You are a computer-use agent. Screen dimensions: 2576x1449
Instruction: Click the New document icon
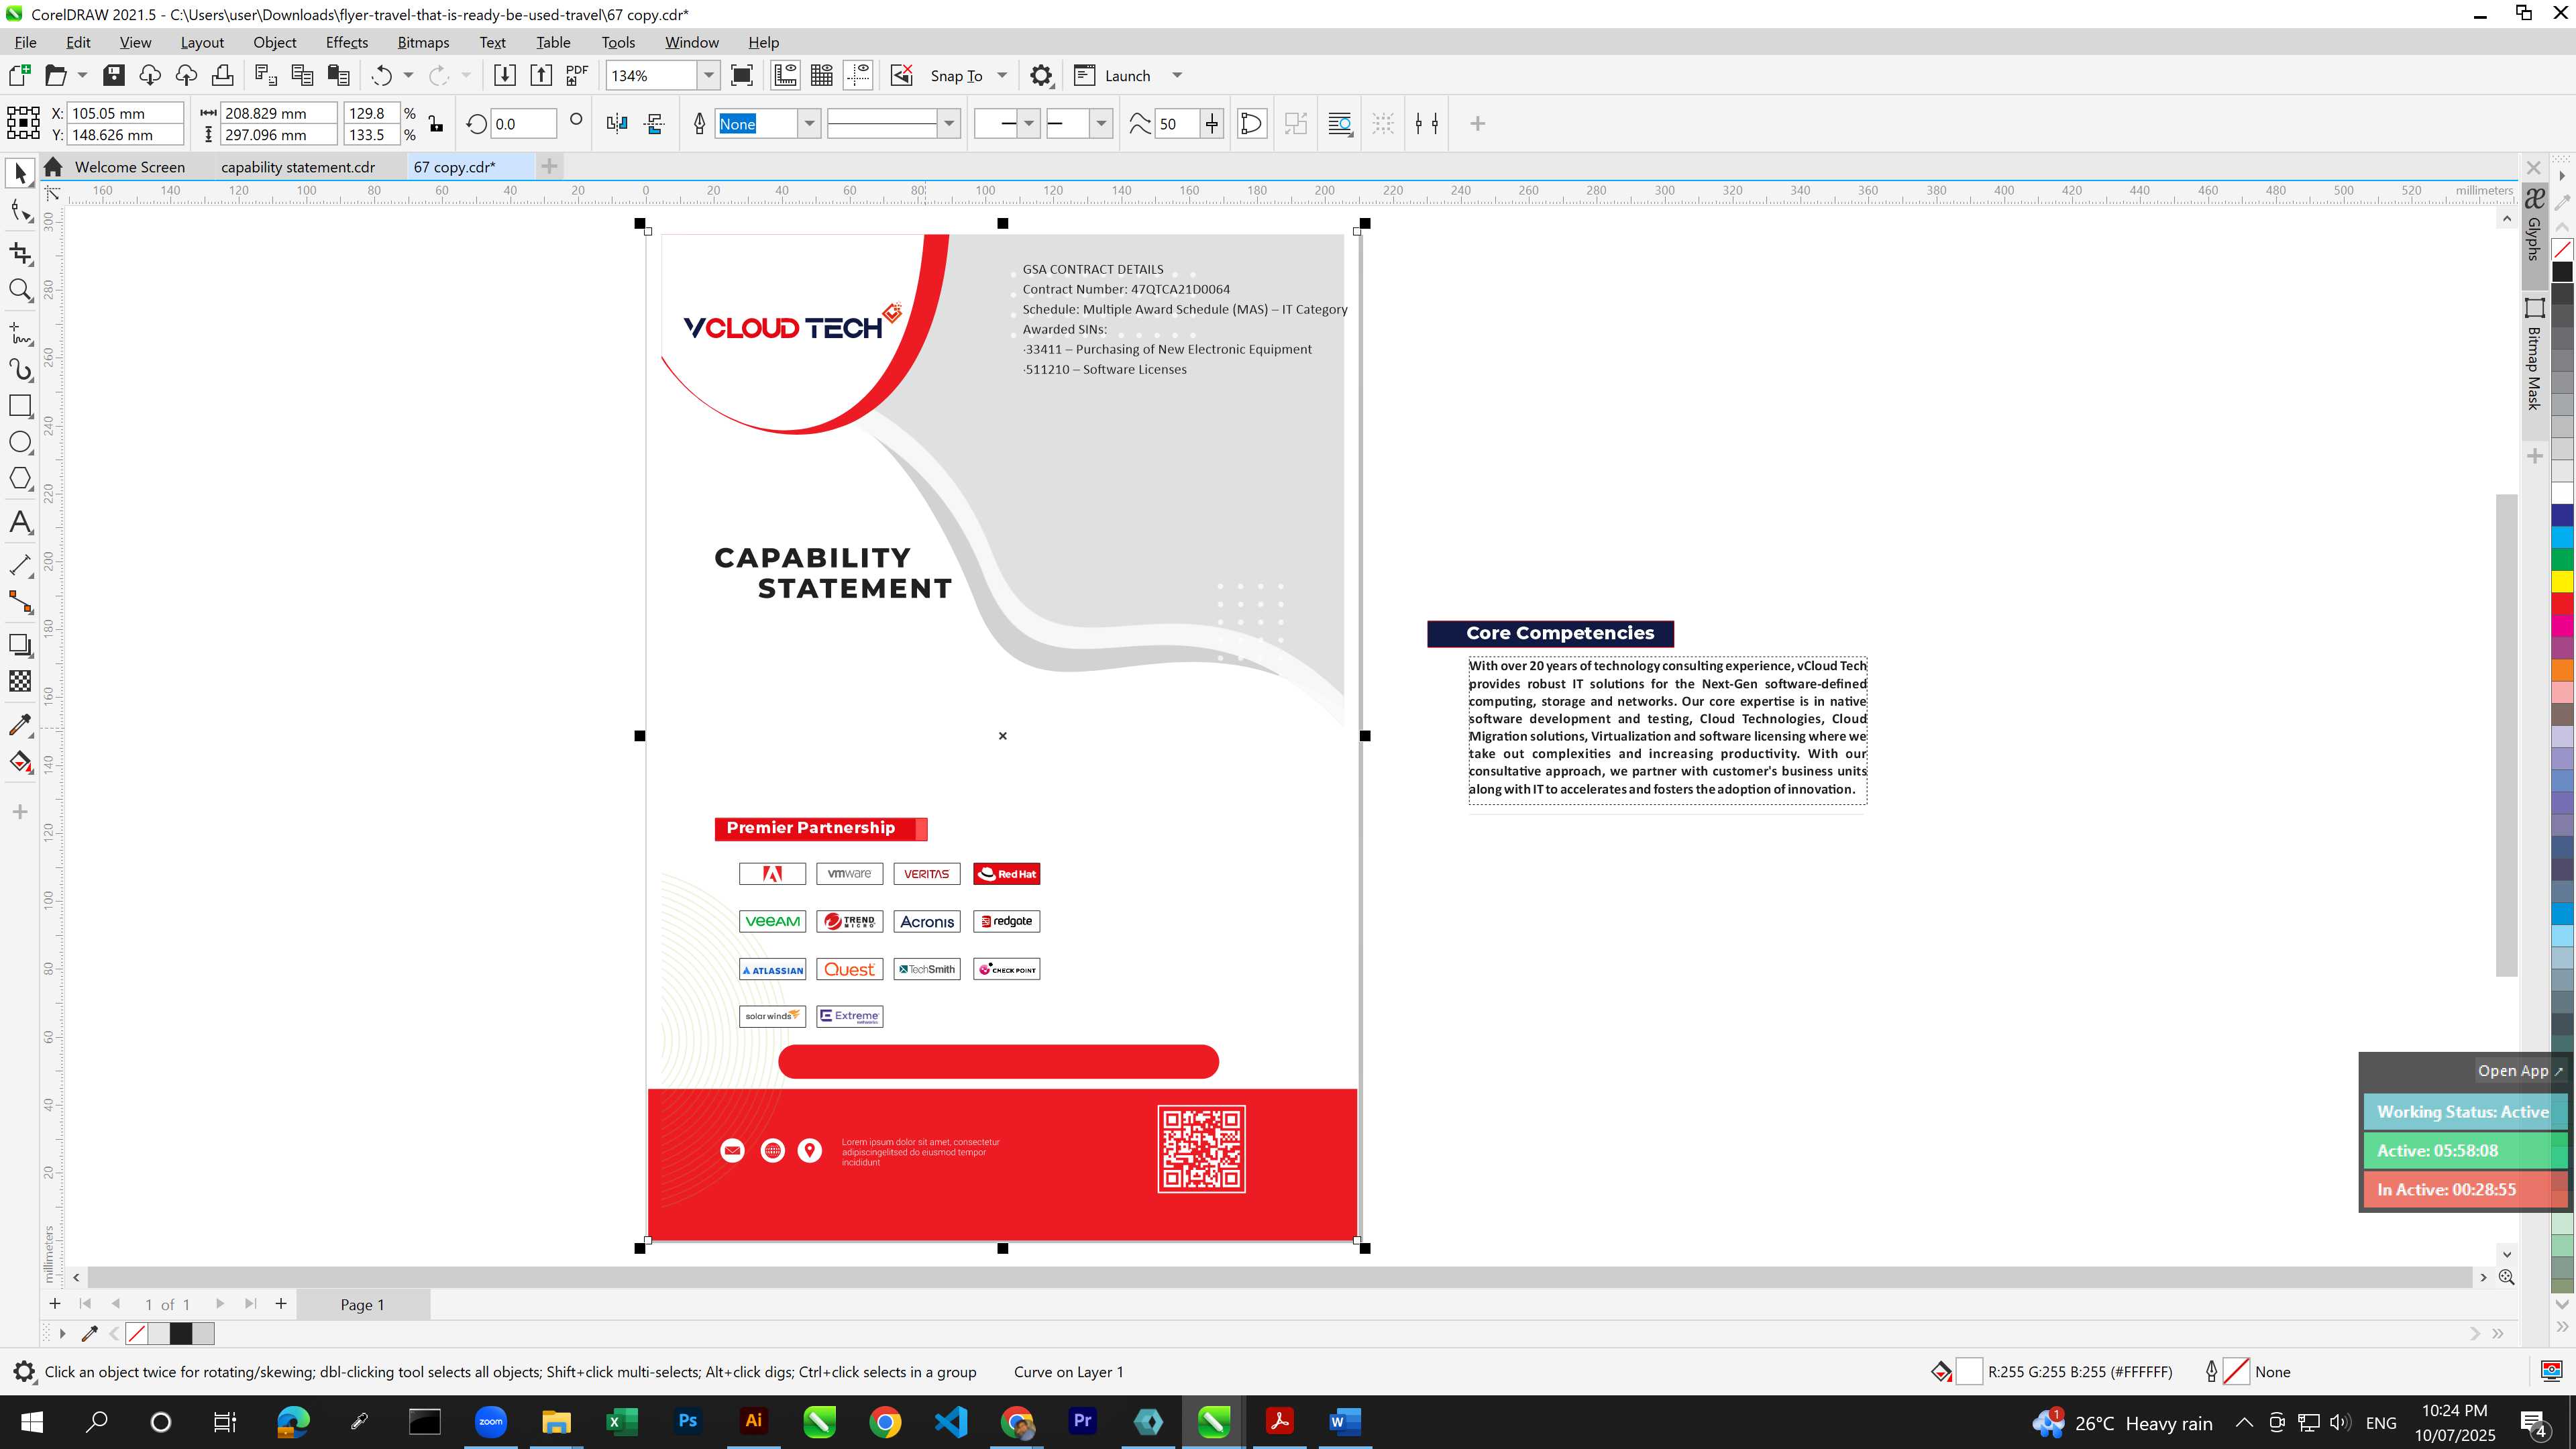pyautogui.click(x=19, y=76)
